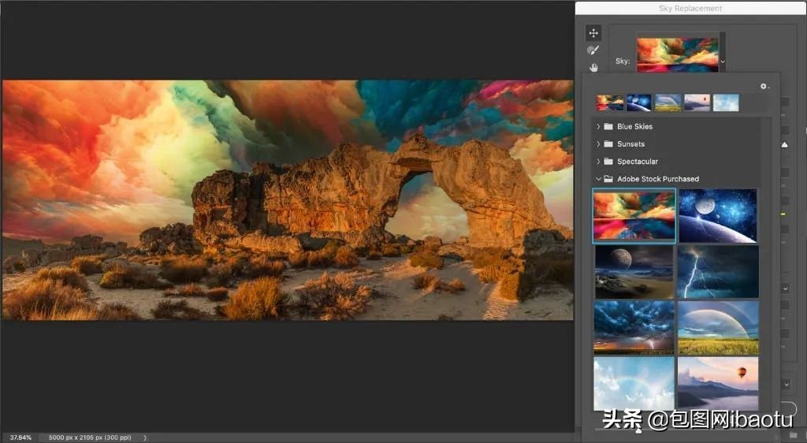Open the status bar info arrow menu
The height and width of the screenshot is (443, 807).
coord(145,437)
